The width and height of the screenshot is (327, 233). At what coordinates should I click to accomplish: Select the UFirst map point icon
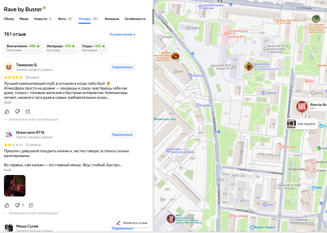(x=313, y=93)
